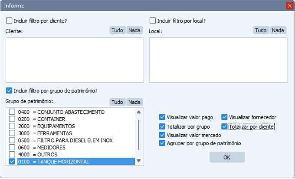Click inside the empty Cliente list box
Screen dimensions: 295x179
[74, 60]
